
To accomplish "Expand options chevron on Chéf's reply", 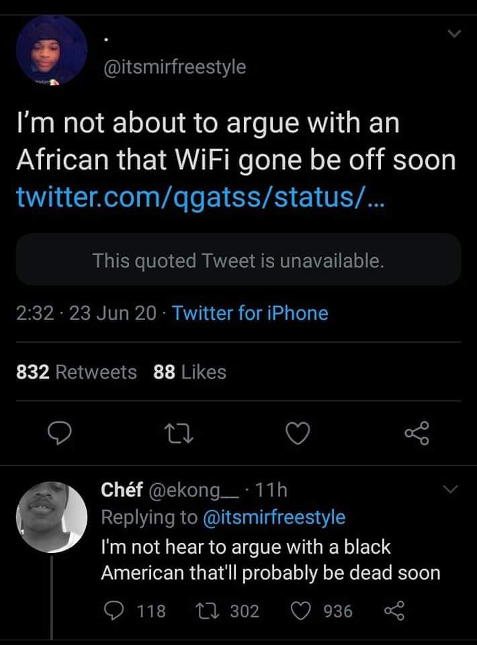I will click(450, 489).
